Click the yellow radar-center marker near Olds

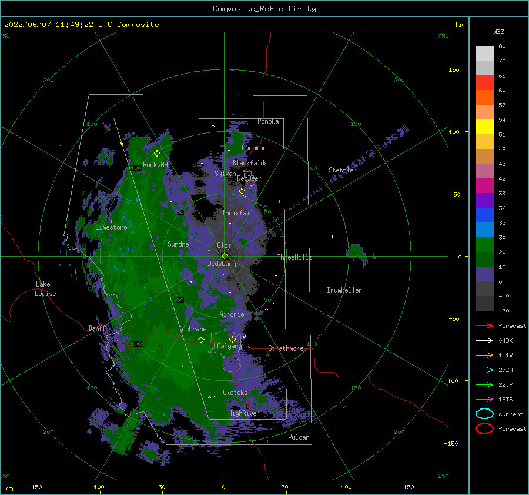[x=225, y=256]
